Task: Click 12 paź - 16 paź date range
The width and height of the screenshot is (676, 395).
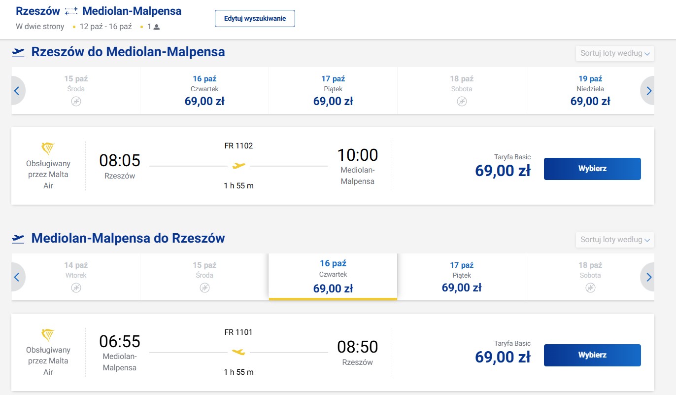Action: tap(106, 27)
